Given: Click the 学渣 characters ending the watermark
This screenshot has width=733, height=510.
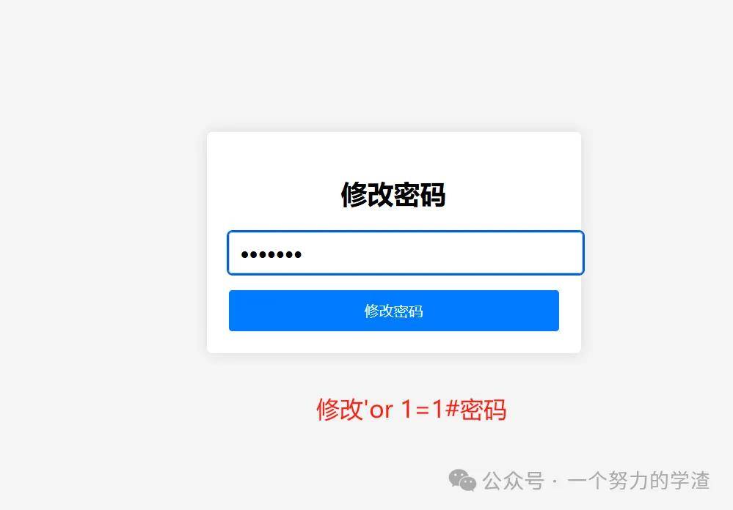Looking at the screenshot, I should (690, 481).
